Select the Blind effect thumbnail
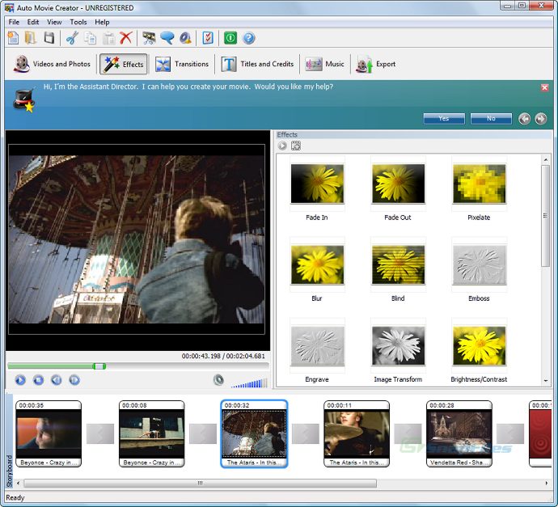 tap(398, 264)
